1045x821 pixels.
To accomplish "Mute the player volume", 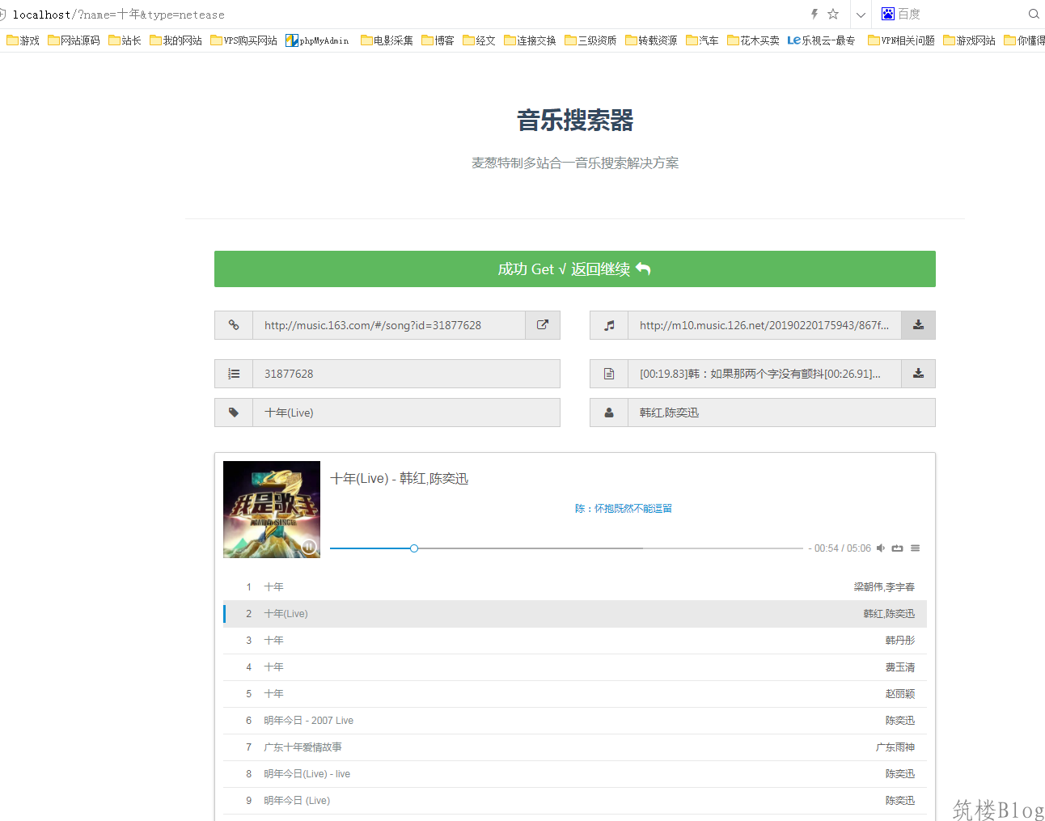I will [x=881, y=548].
